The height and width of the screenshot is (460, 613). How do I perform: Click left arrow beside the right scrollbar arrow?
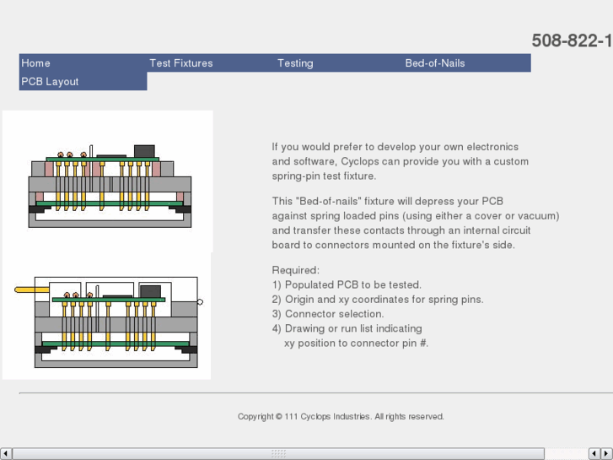[594, 453]
